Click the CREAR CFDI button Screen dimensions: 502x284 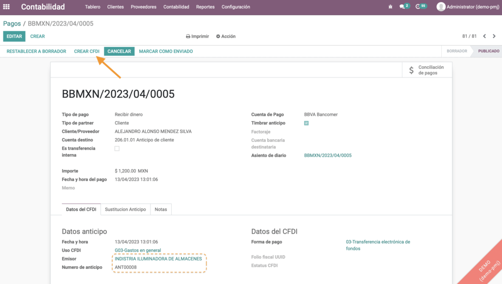87,51
